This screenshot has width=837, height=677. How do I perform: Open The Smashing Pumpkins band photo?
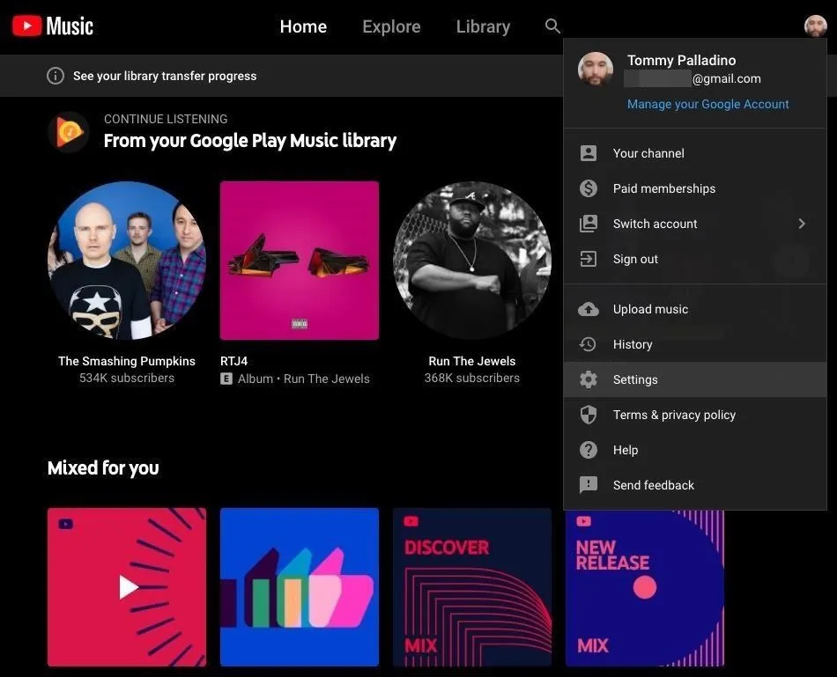(127, 261)
